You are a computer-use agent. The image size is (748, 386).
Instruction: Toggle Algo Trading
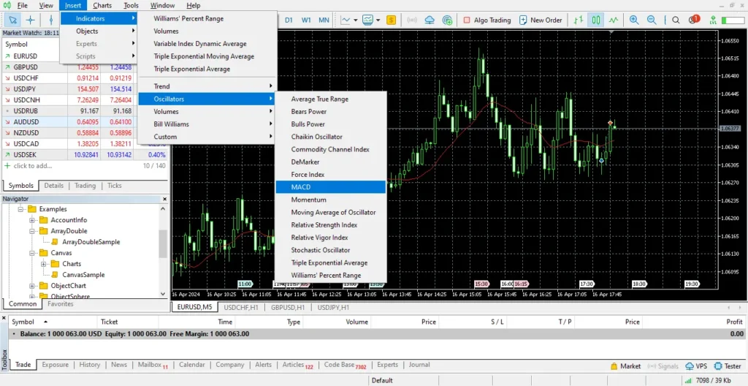486,20
